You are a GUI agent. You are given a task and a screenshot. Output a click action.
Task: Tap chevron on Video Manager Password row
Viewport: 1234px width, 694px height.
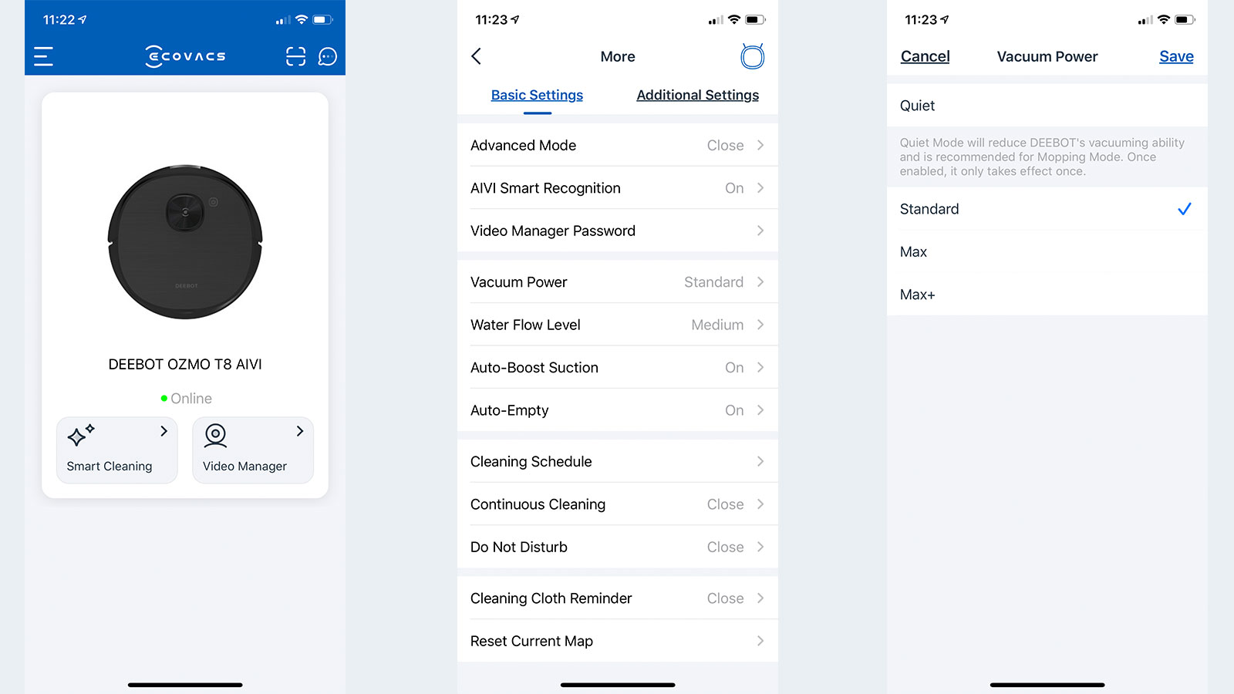(x=760, y=231)
